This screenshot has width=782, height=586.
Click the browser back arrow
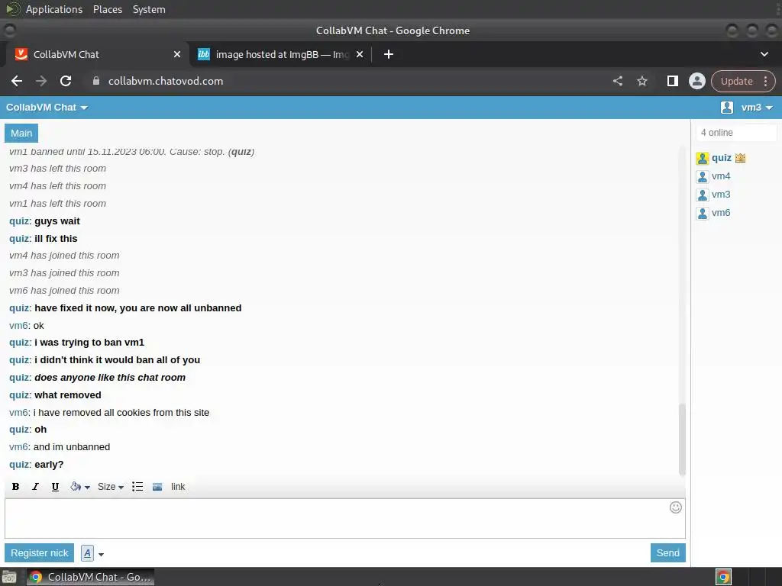coord(17,81)
